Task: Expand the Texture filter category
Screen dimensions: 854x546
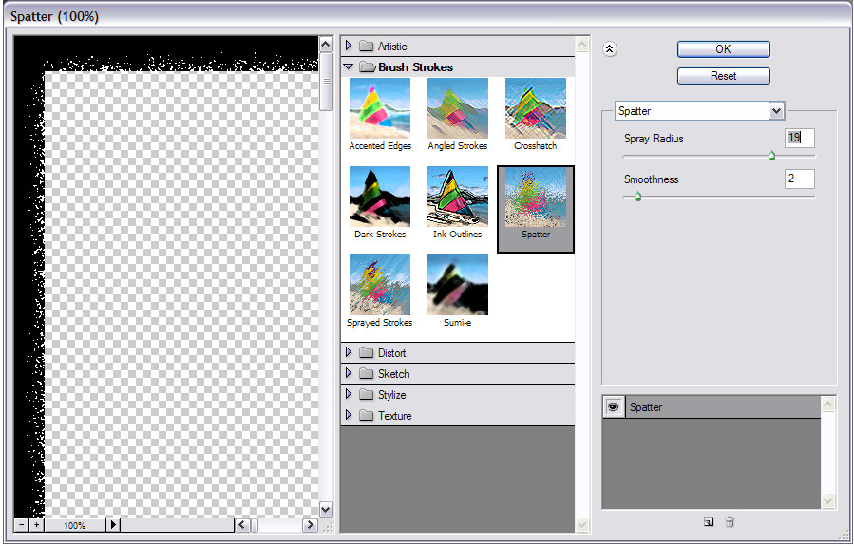Action: (x=349, y=415)
